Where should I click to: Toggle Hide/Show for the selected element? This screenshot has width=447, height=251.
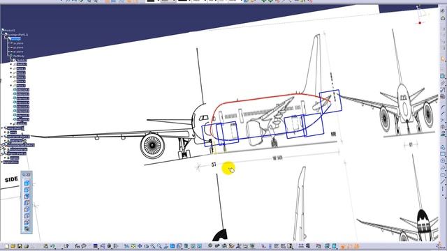pos(193,246)
